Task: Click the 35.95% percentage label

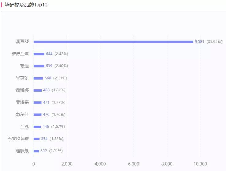Action: pos(214,42)
